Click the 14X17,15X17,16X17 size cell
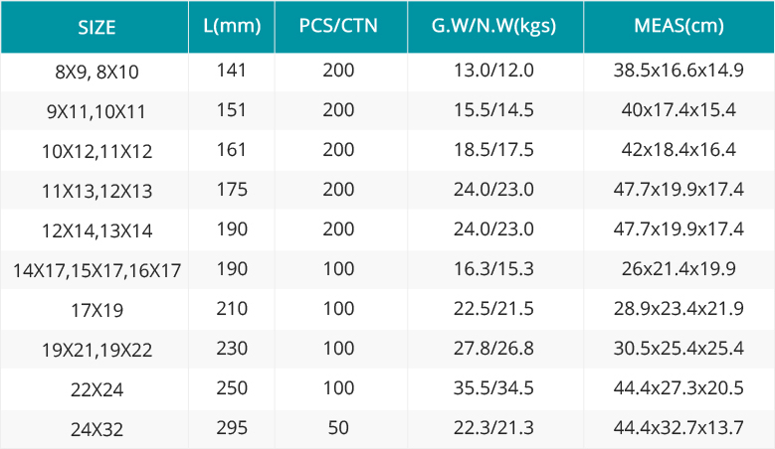The image size is (775, 449). [x=97, y=270]
